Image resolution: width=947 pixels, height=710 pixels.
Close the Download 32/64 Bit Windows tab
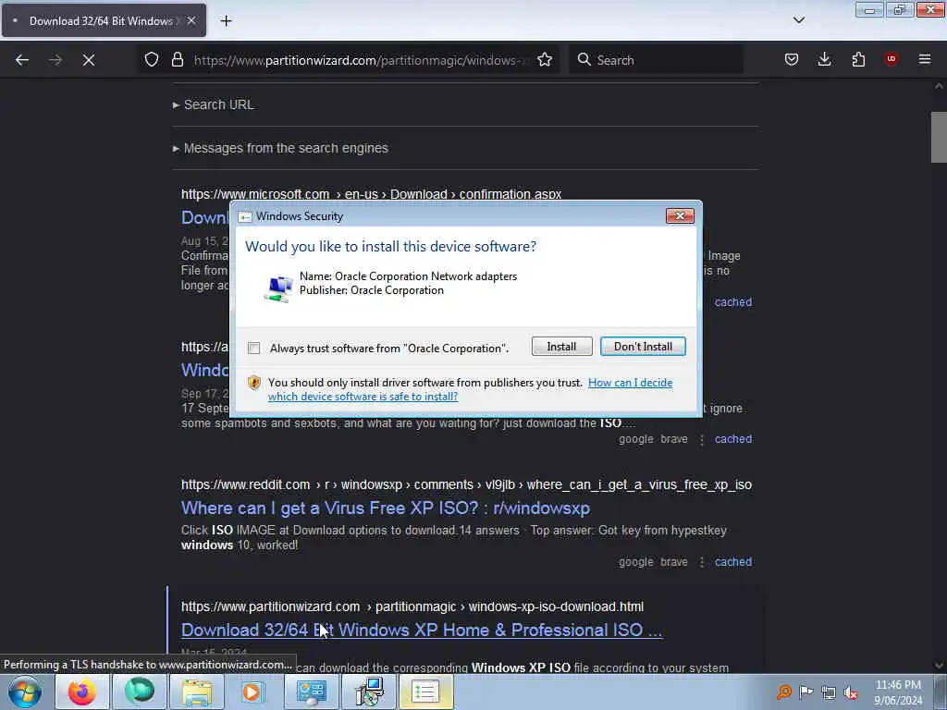pyautogui.click(x=191, y=20)
